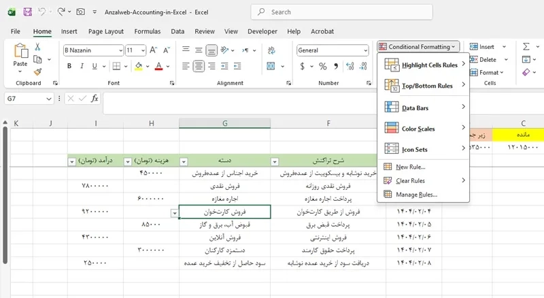544x298 pixels.
Task: Click the Undo arrow icon
Action: point(42,12)
